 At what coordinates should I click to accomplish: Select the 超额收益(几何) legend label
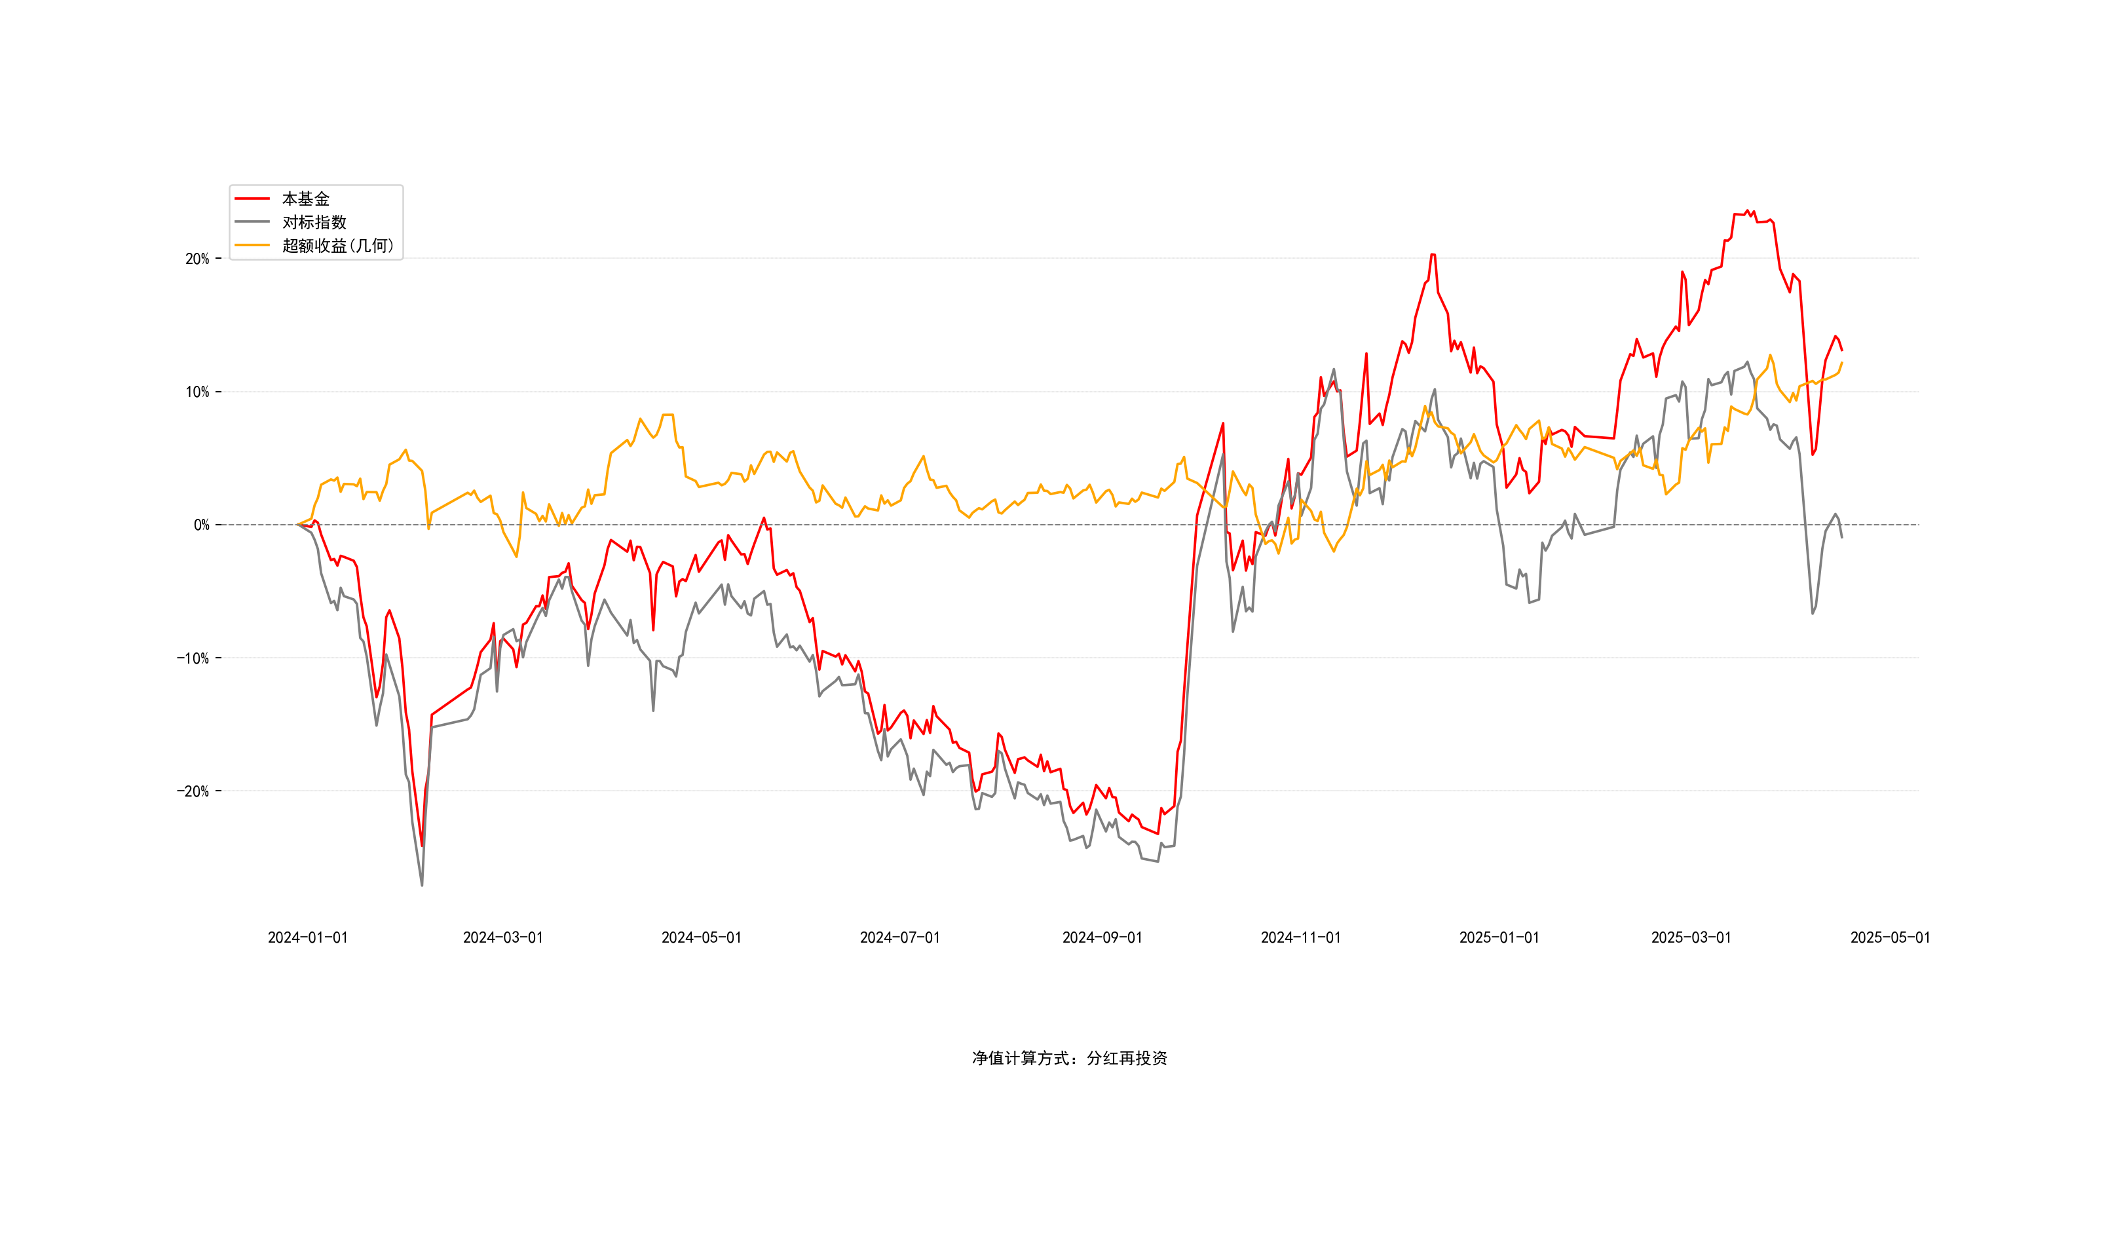[338, 246]
